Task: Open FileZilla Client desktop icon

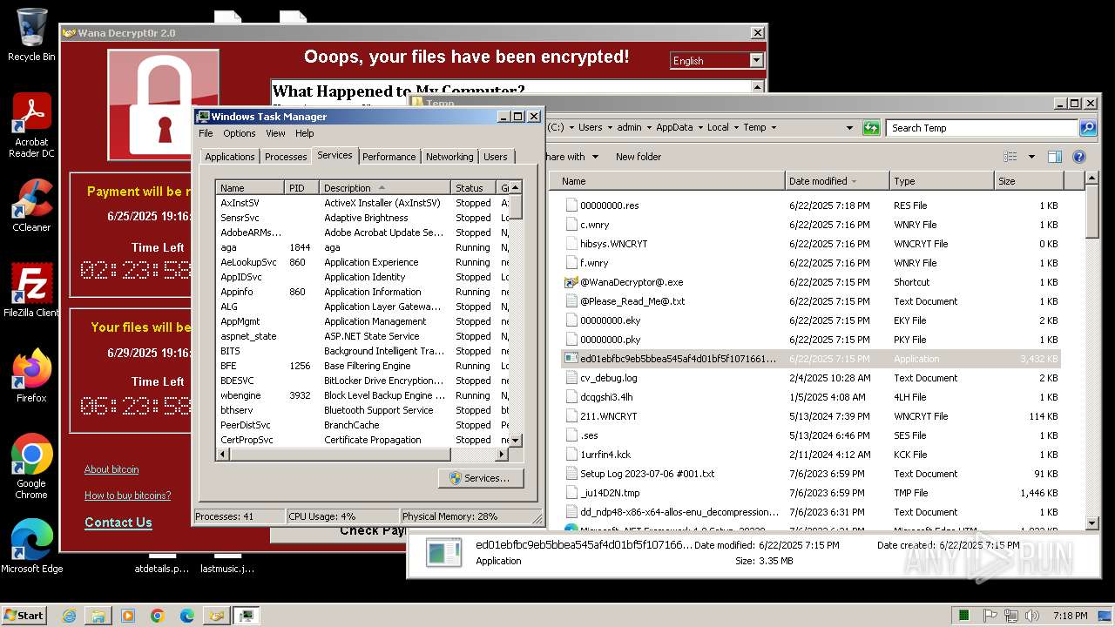Action: tap(31, 291)
